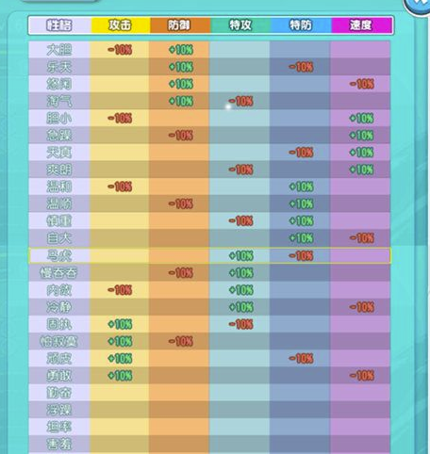Choose the 慎重 nature name
The image size is (430, 454).
59,221
